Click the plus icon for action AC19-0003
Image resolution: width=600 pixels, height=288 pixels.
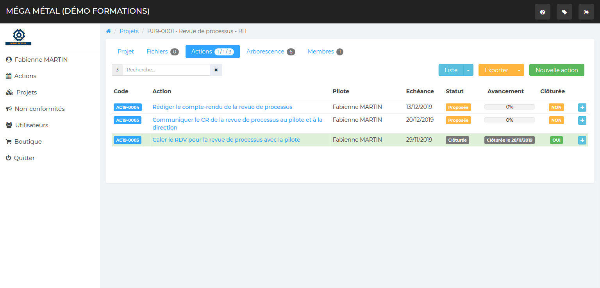tap(582, 140)
